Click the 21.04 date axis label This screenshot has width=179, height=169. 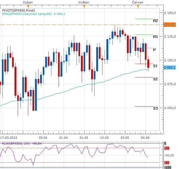(x=63, y=138)
